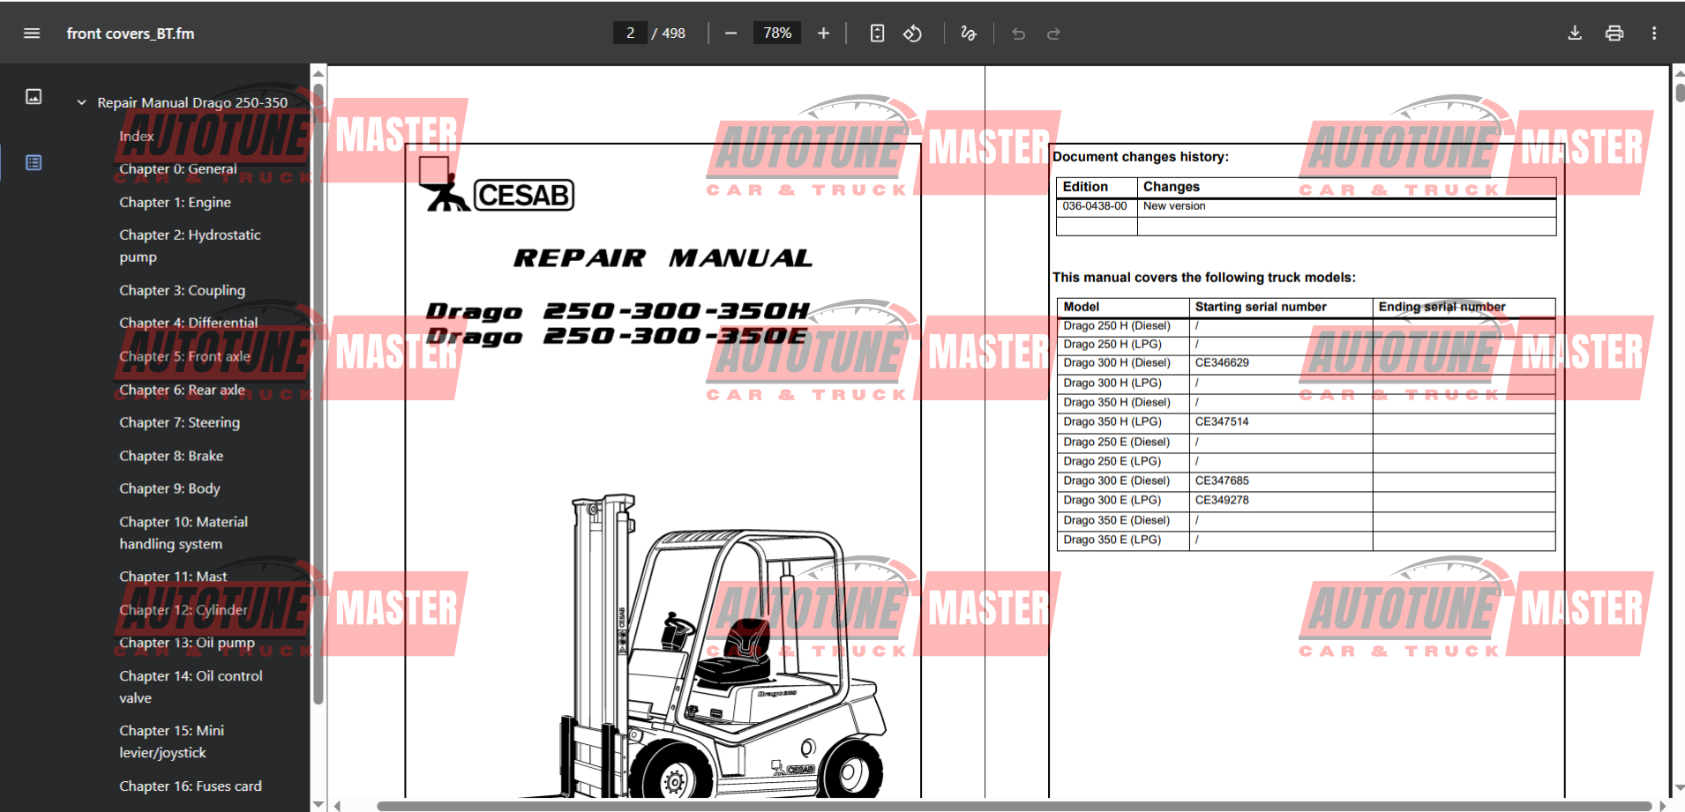Collapse the Repair Manual Drago 250-350 outline
The height and width of the screenshot is (812, 1685).
(x=81, y=101)
